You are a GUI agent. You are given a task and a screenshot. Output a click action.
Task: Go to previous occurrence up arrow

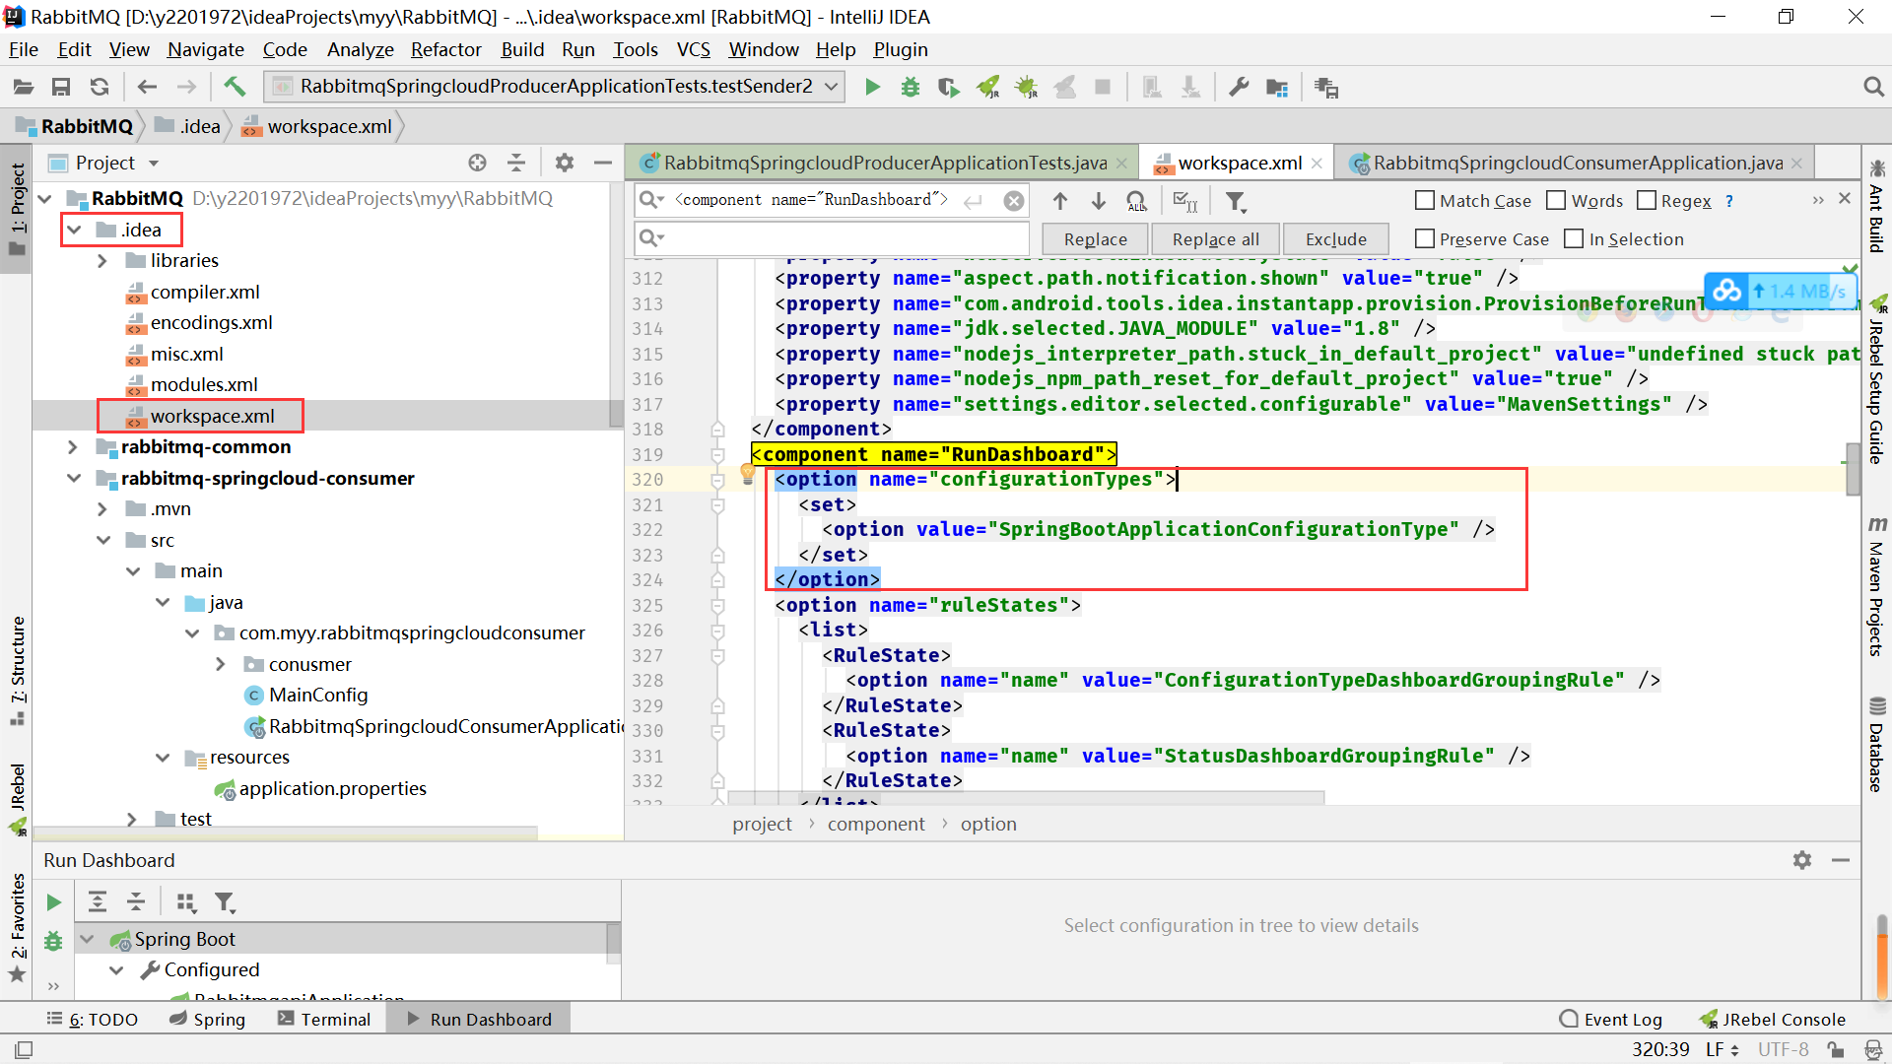[1060, 201]
